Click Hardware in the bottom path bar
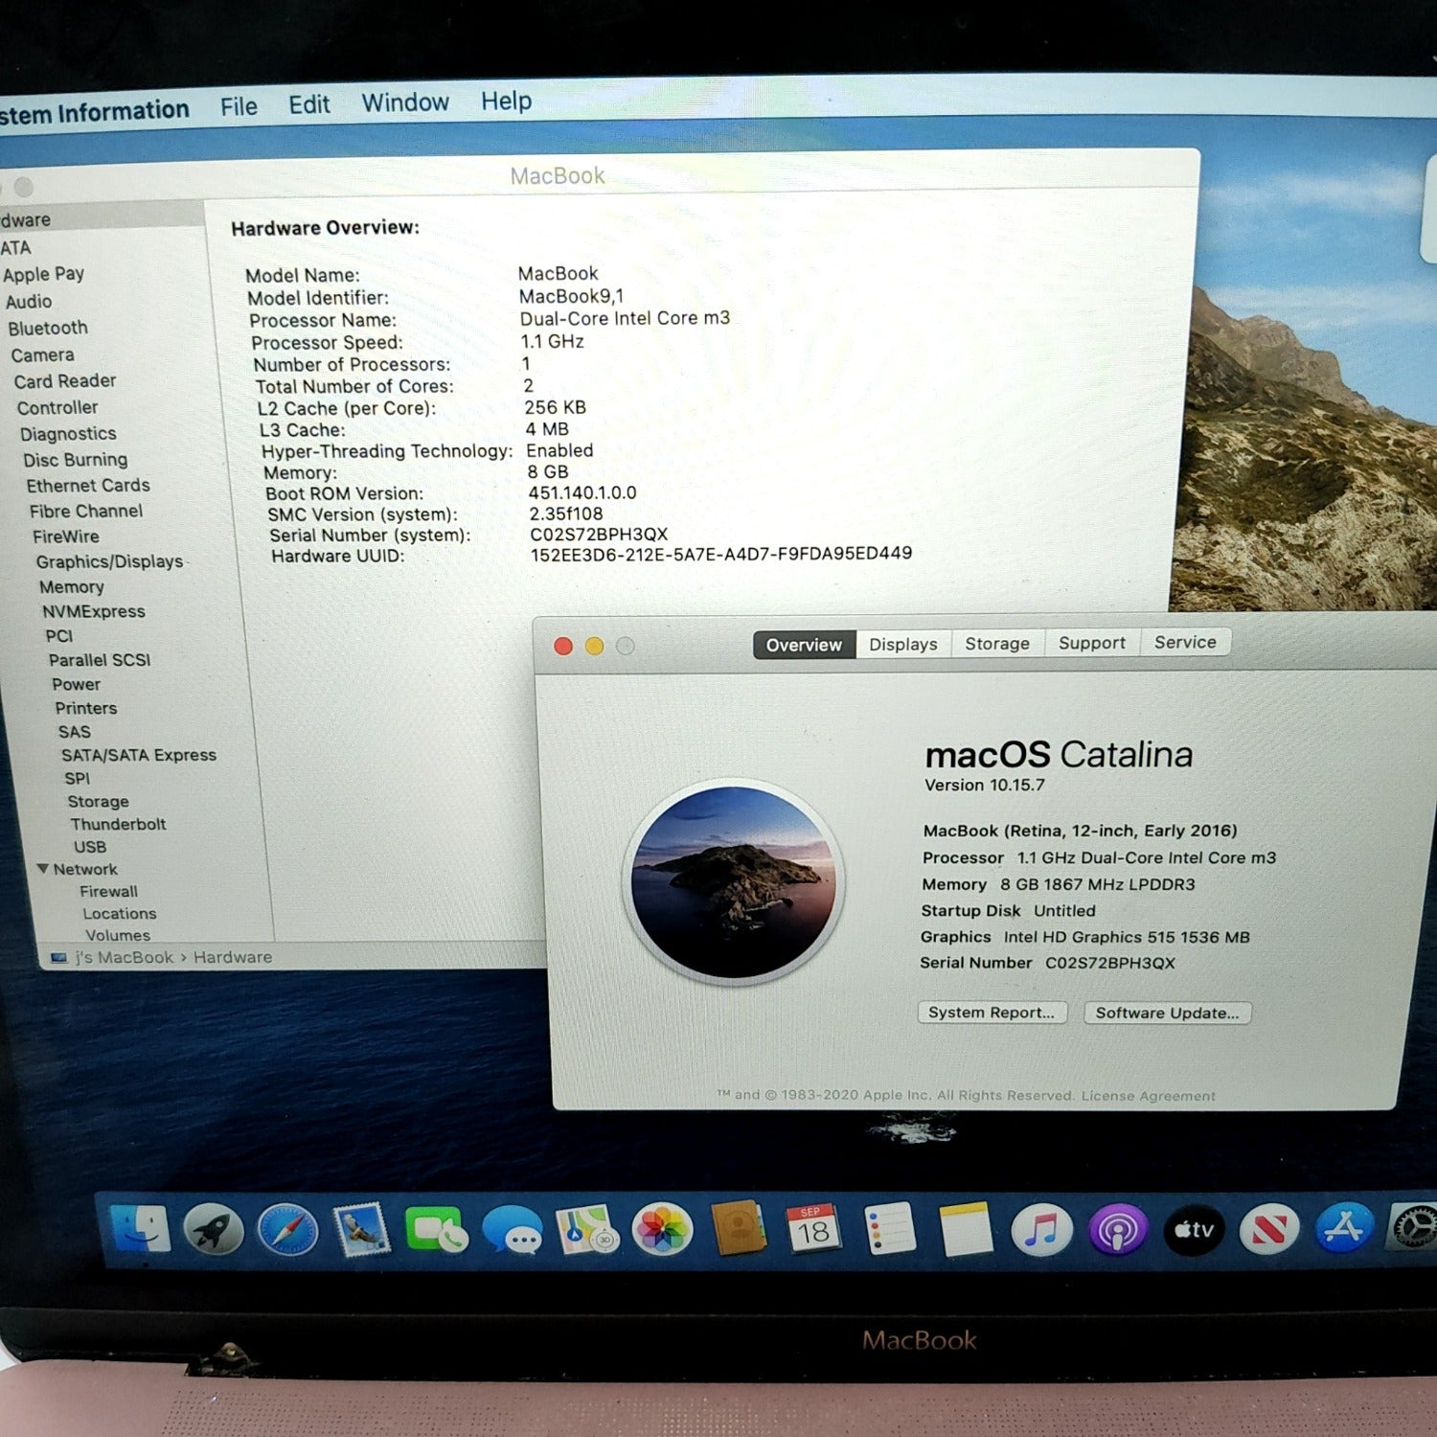This screenshot has width=1437, height=1437. pyautogui.click(x=233, y=957)
